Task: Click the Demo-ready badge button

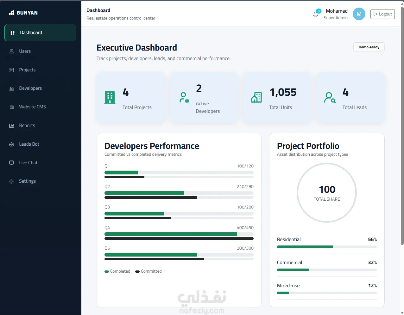Action: [x=369, y=47]
